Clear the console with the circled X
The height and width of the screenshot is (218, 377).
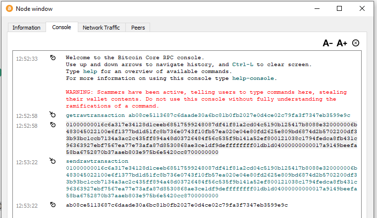(356, 43)
